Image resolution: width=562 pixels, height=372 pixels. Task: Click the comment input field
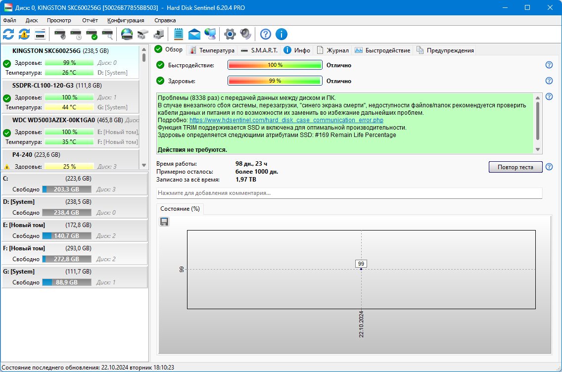tap(349, 193)
